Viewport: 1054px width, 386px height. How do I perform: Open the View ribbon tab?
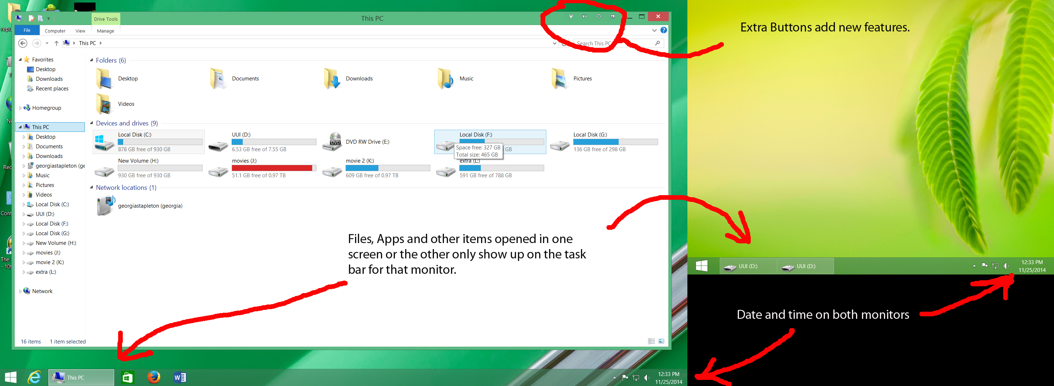coord(80,31)
